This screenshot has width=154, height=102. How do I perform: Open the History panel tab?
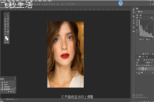pyautogui.click(x=2, y=79)
